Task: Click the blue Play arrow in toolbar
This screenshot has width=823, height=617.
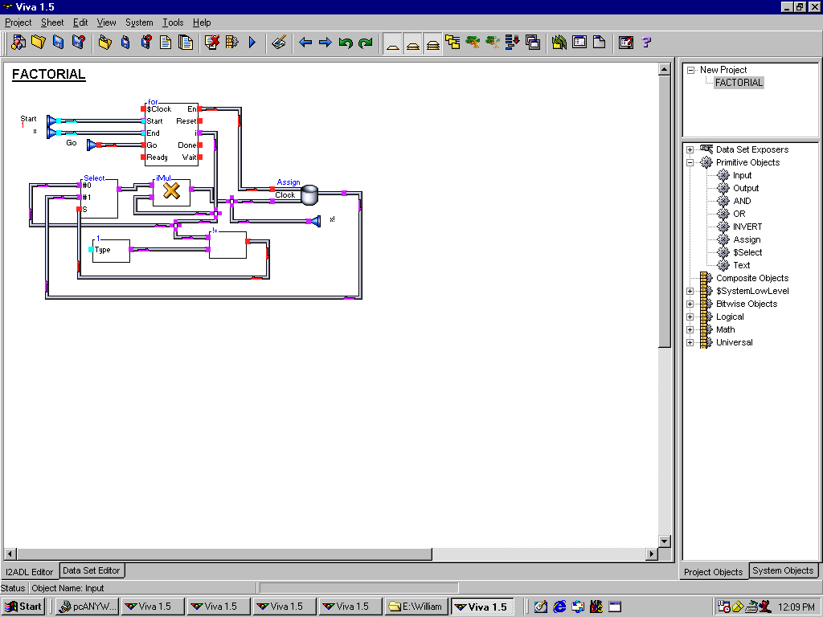Action: pos(252,43)
